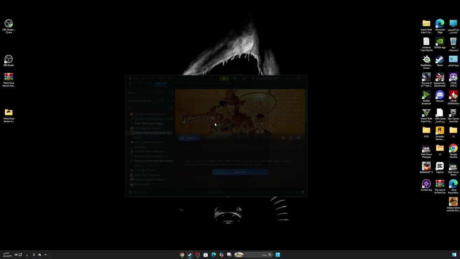
Task: Launch The Last of Us Part I shortcut
Action: point(426,80)
